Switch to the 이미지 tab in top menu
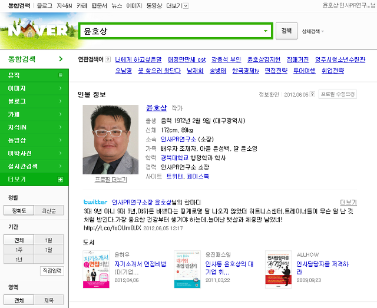The width and height of the screenshot is (377, 308). [134, 6]
